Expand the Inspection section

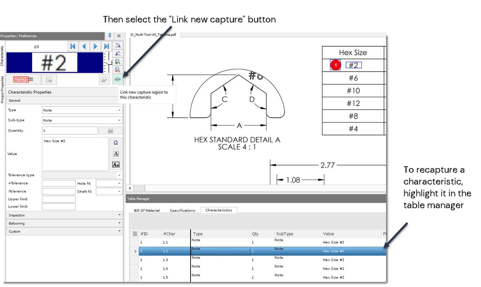coord(64,215)
